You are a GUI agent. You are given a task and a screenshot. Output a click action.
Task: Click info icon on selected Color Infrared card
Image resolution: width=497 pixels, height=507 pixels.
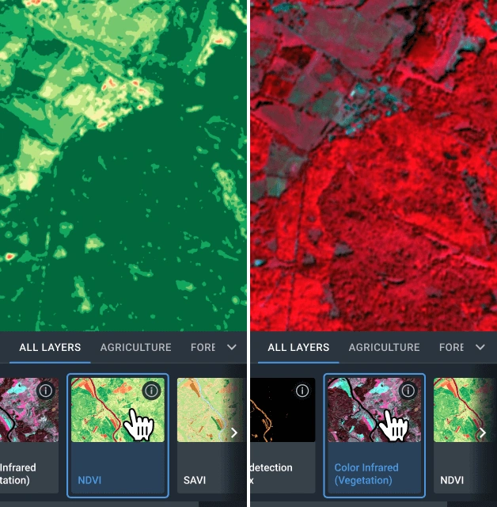tap(408, 391)
